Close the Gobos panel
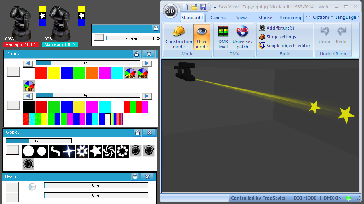This screenshot has width=364, height=204. [x=149, y=133]
